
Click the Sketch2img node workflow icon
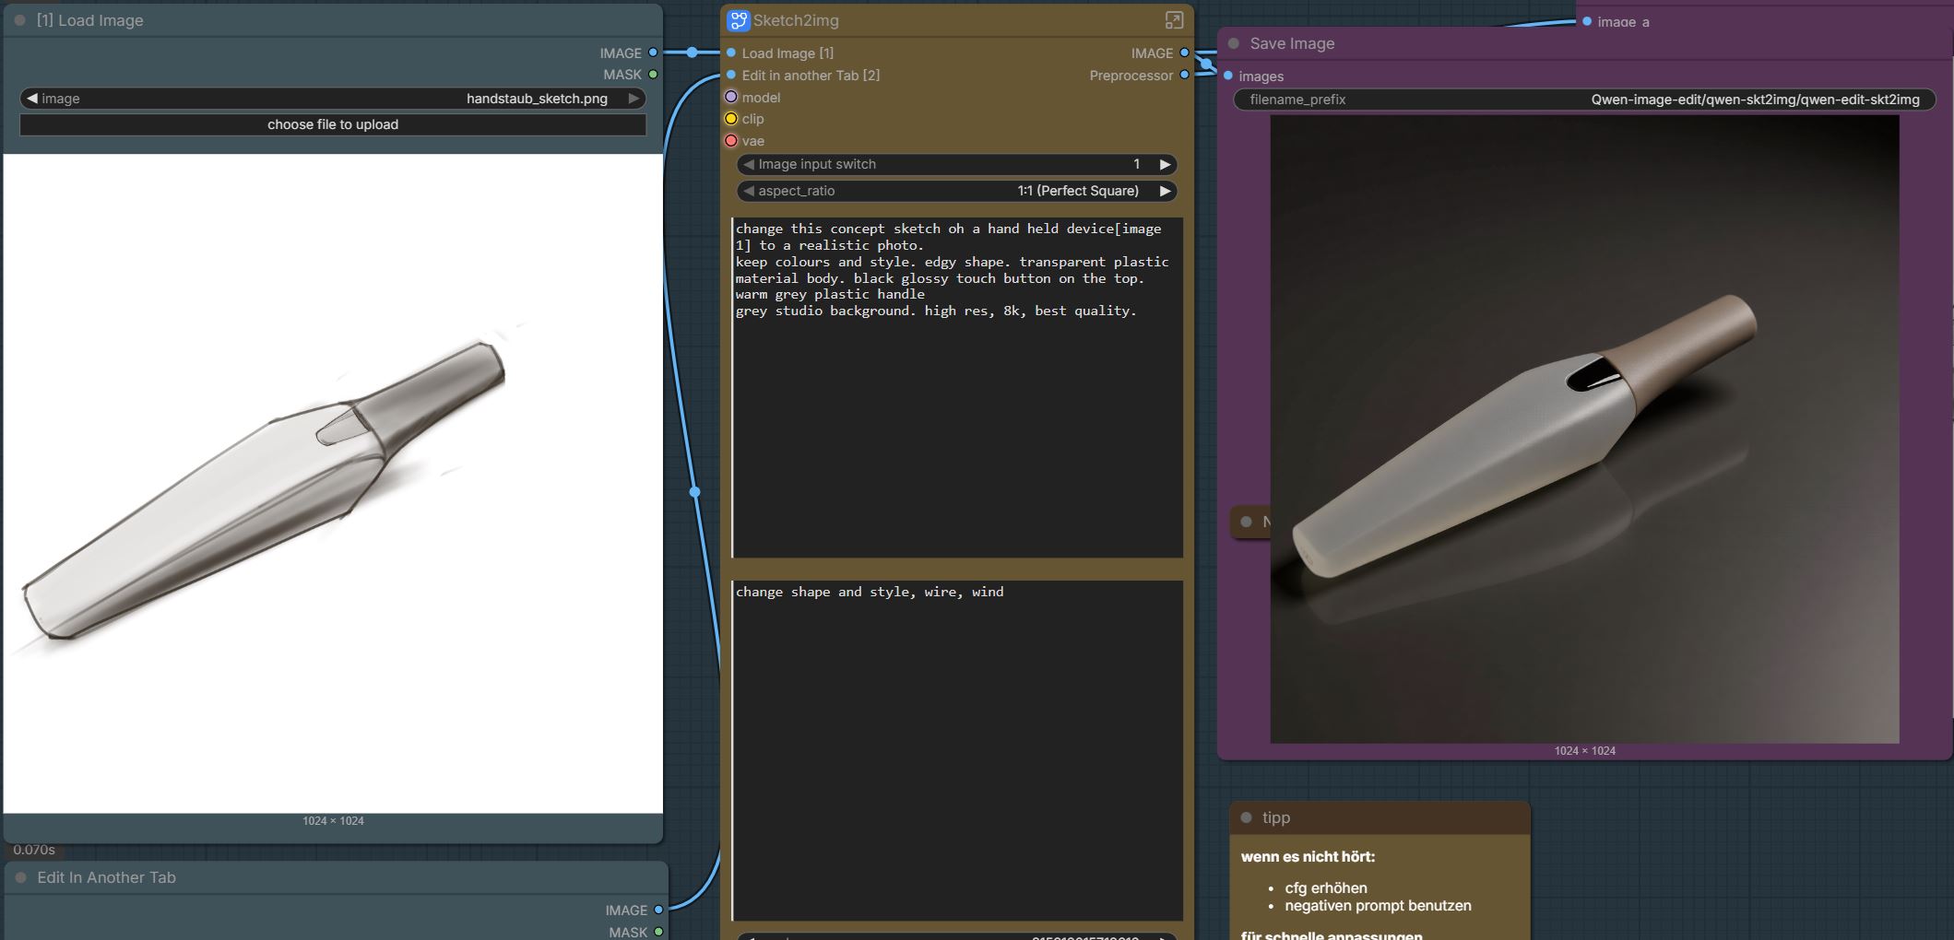738,20
